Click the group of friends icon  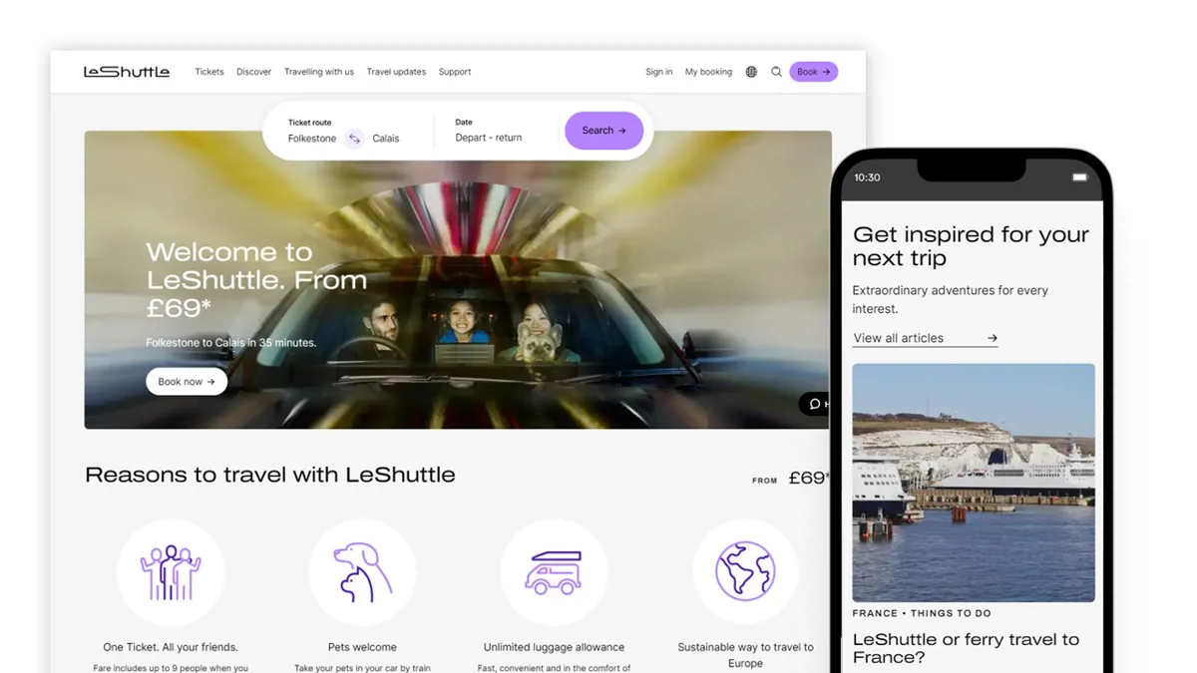pos(171,572)
